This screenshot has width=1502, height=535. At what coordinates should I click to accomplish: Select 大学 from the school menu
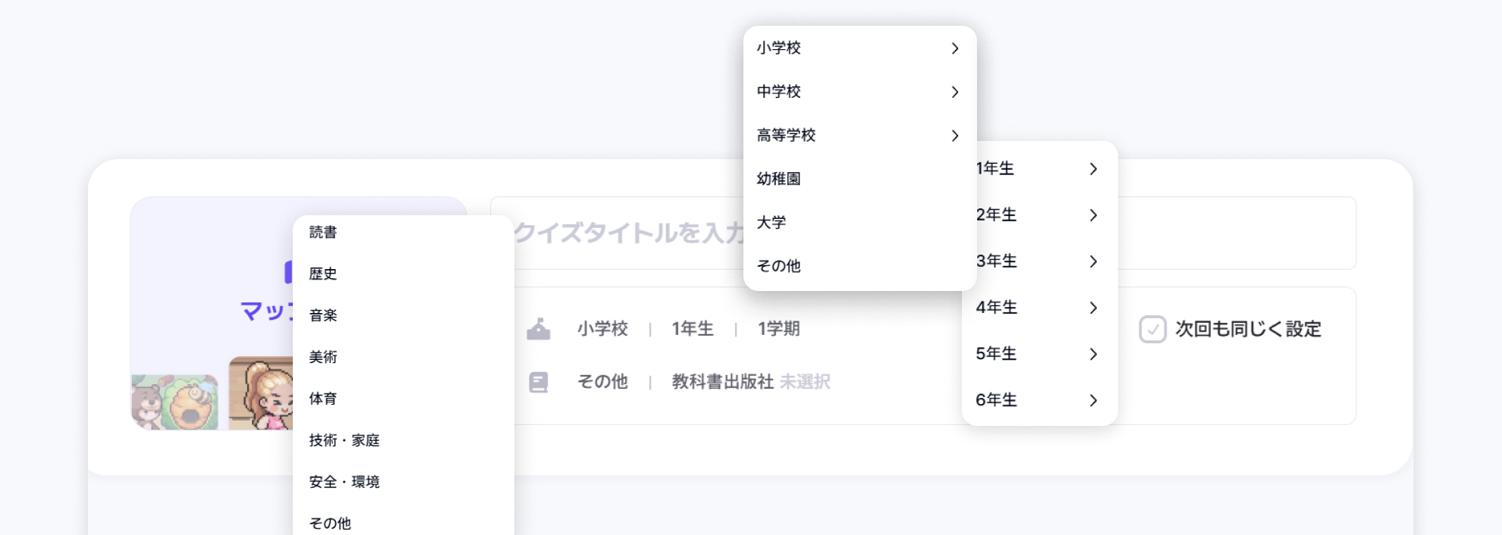pos(771,223)
